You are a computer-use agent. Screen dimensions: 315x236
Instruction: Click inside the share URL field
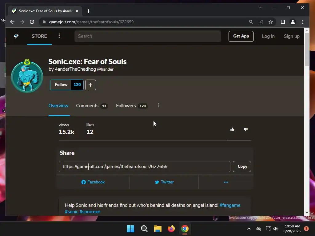pos(145,166)
